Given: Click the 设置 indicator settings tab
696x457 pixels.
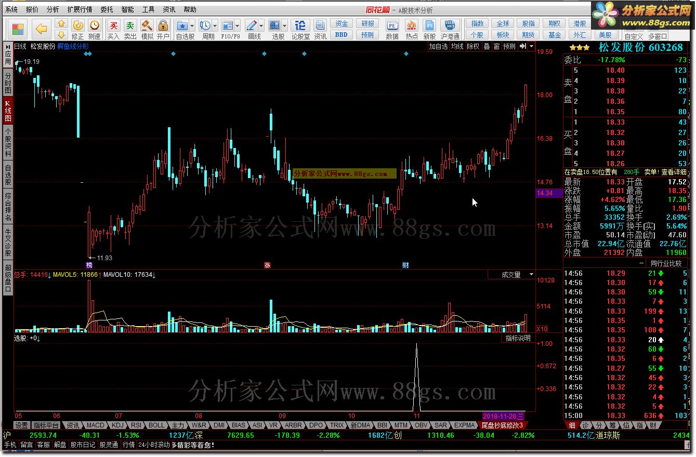Looking at the screenshot, I should [21, 425].
